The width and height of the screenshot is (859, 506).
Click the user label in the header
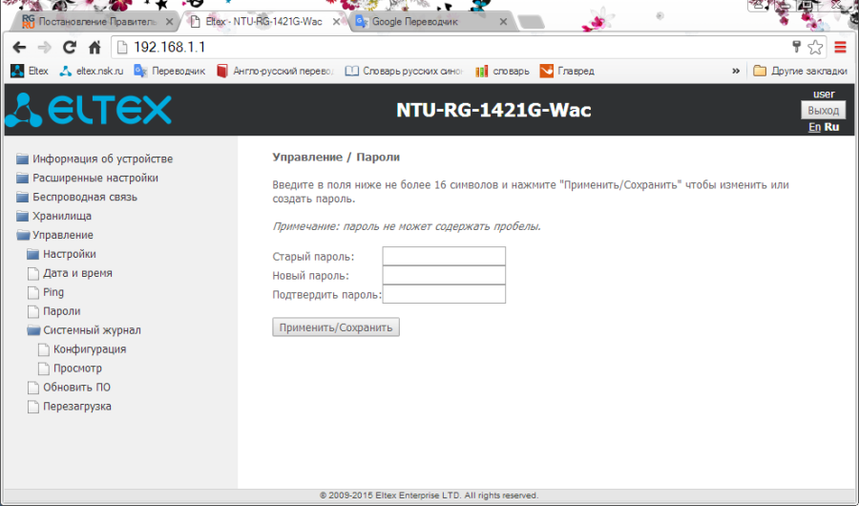pyautogui.click(x=824, y=94)
